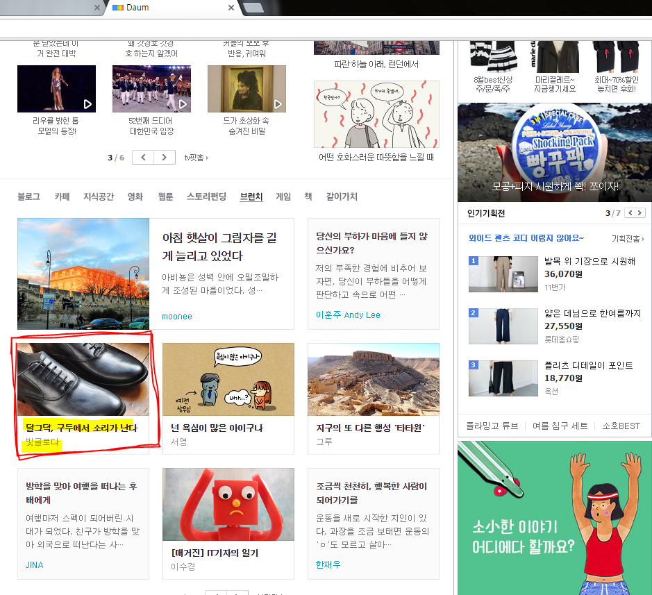Switch to the 지식공간 tab
Image resolution: width=652 pixels, height=595 pixels.
[x=99, y=196]
